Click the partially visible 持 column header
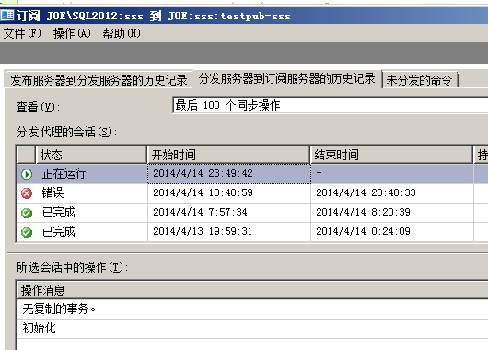 [481, 155]
